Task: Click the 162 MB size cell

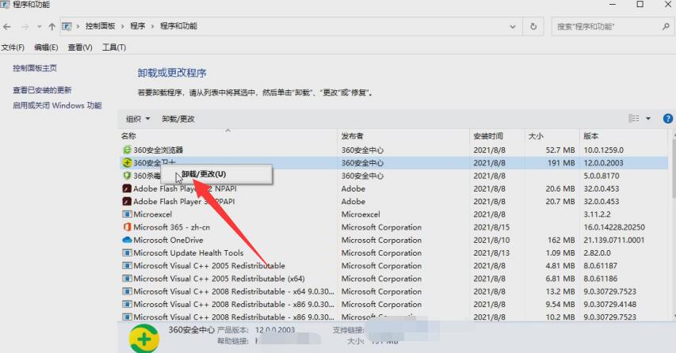Action: [x=561, y=240]
